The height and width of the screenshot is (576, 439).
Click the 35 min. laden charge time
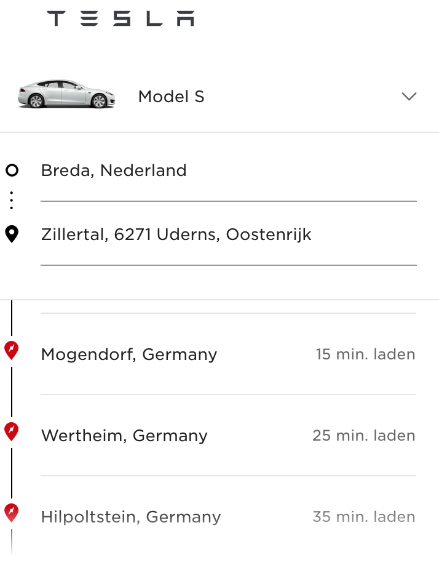363,517
